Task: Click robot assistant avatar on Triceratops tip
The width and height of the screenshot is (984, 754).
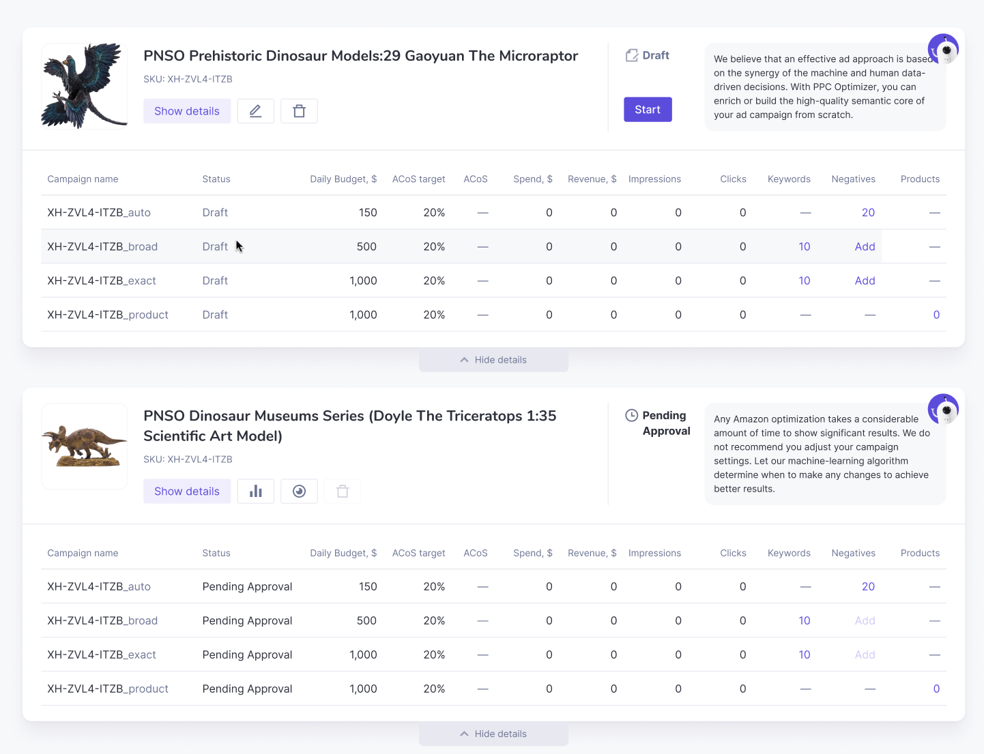Action: [944, 410]
